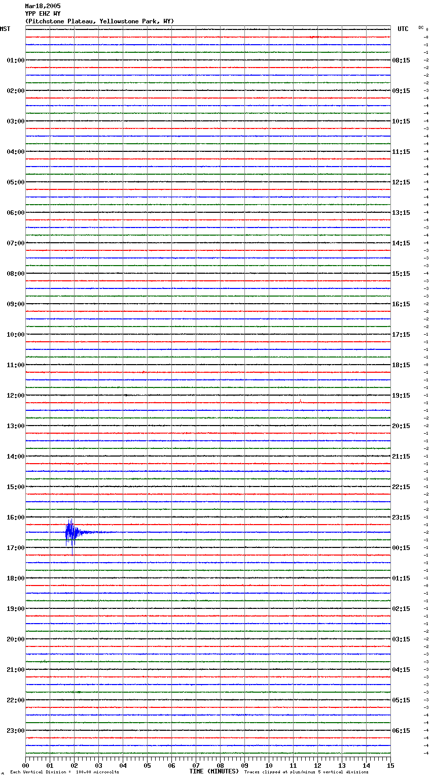Click the 12:15 UTC time label
This screenshot has width=431, height=779.
click(401, 182)
